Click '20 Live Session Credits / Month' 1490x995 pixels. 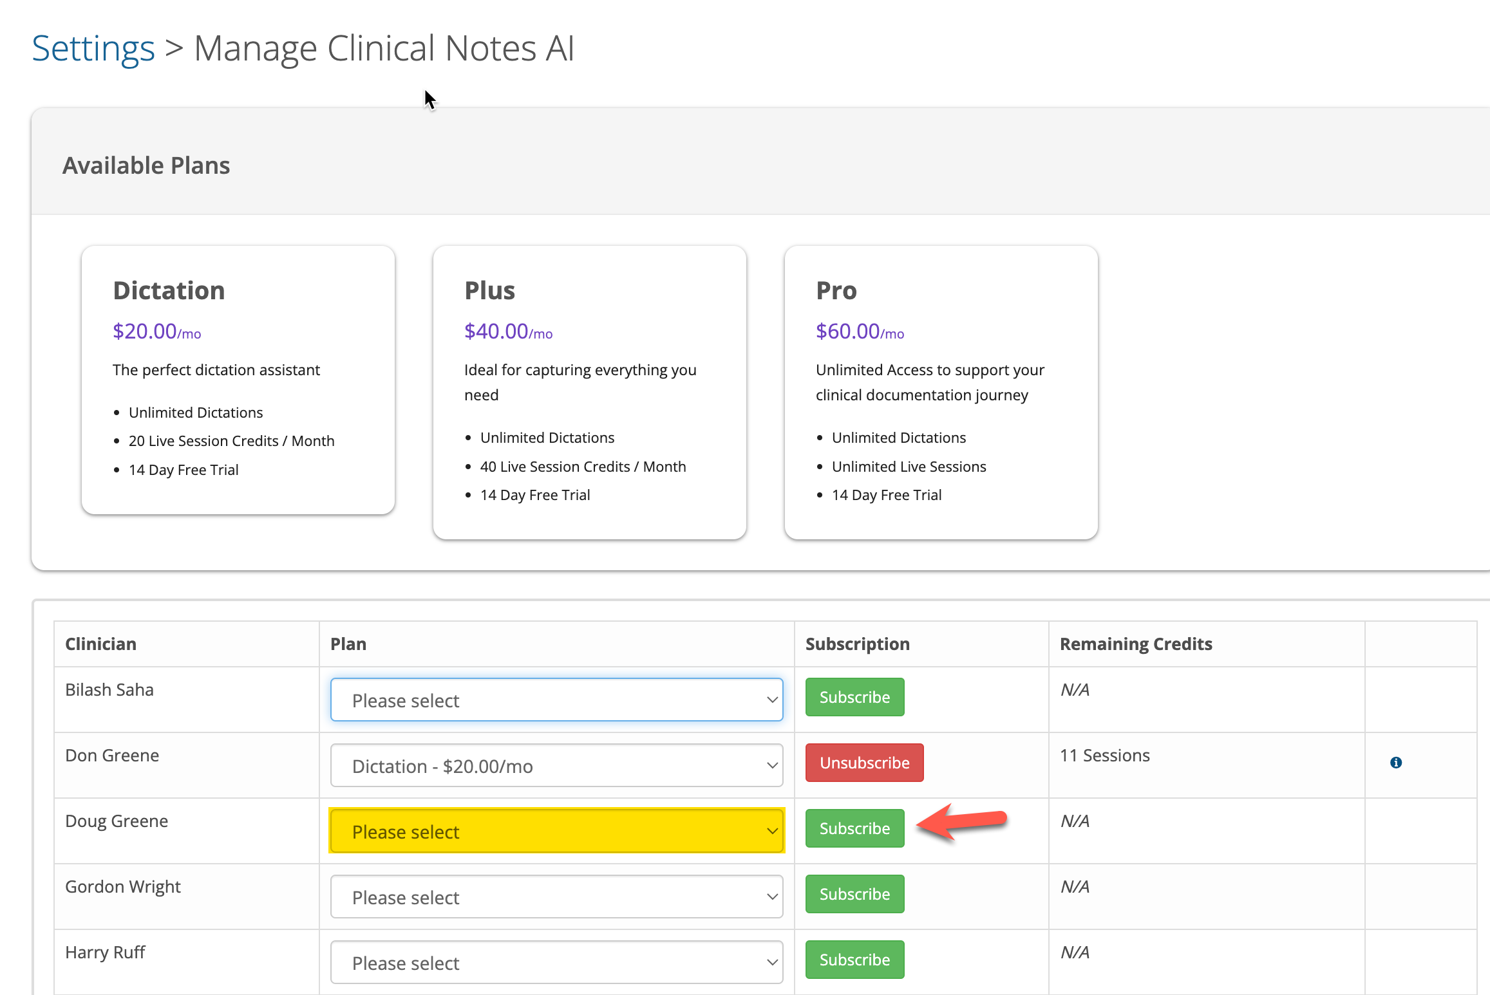click(x=232, y=441)
